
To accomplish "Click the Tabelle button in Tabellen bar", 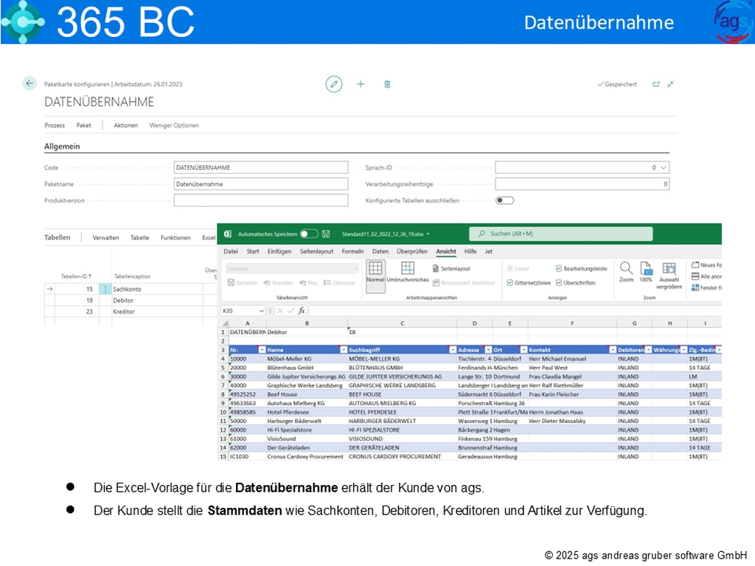I will (x=139, y=238).
